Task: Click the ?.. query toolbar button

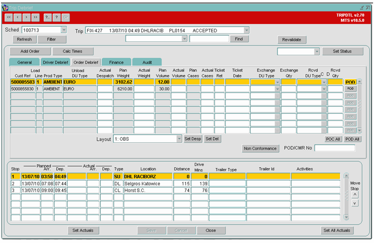Action: point(48,17)
